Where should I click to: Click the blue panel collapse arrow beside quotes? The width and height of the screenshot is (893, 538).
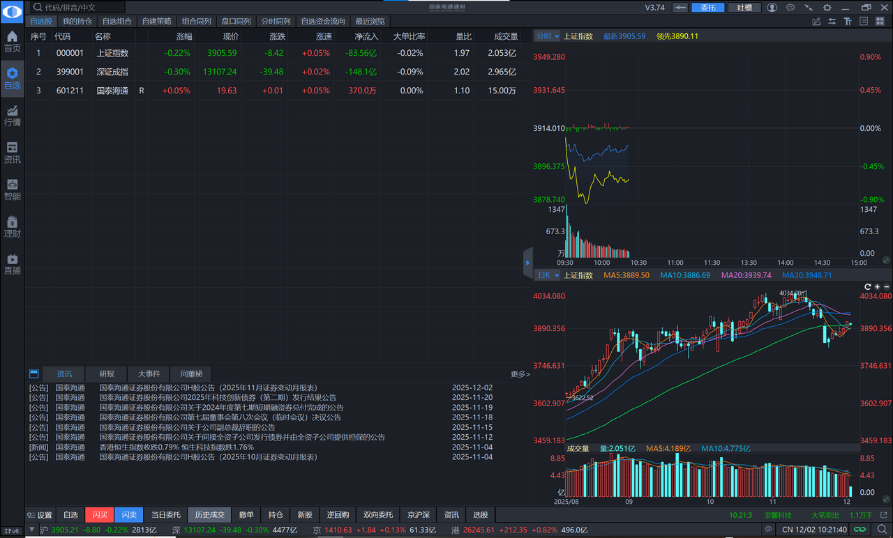(x=529, y=263)
